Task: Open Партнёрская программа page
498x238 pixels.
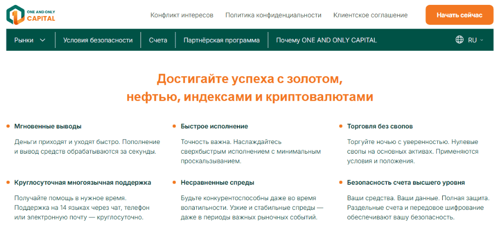Action: [x=222, y=40]
